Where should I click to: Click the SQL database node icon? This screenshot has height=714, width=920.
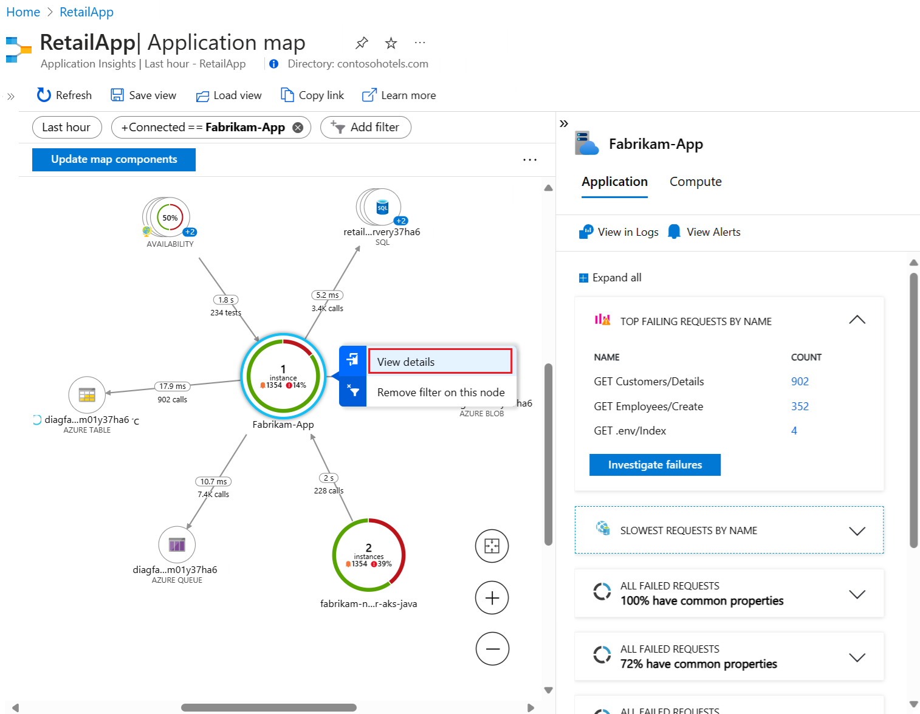click(x=382, y=207)
